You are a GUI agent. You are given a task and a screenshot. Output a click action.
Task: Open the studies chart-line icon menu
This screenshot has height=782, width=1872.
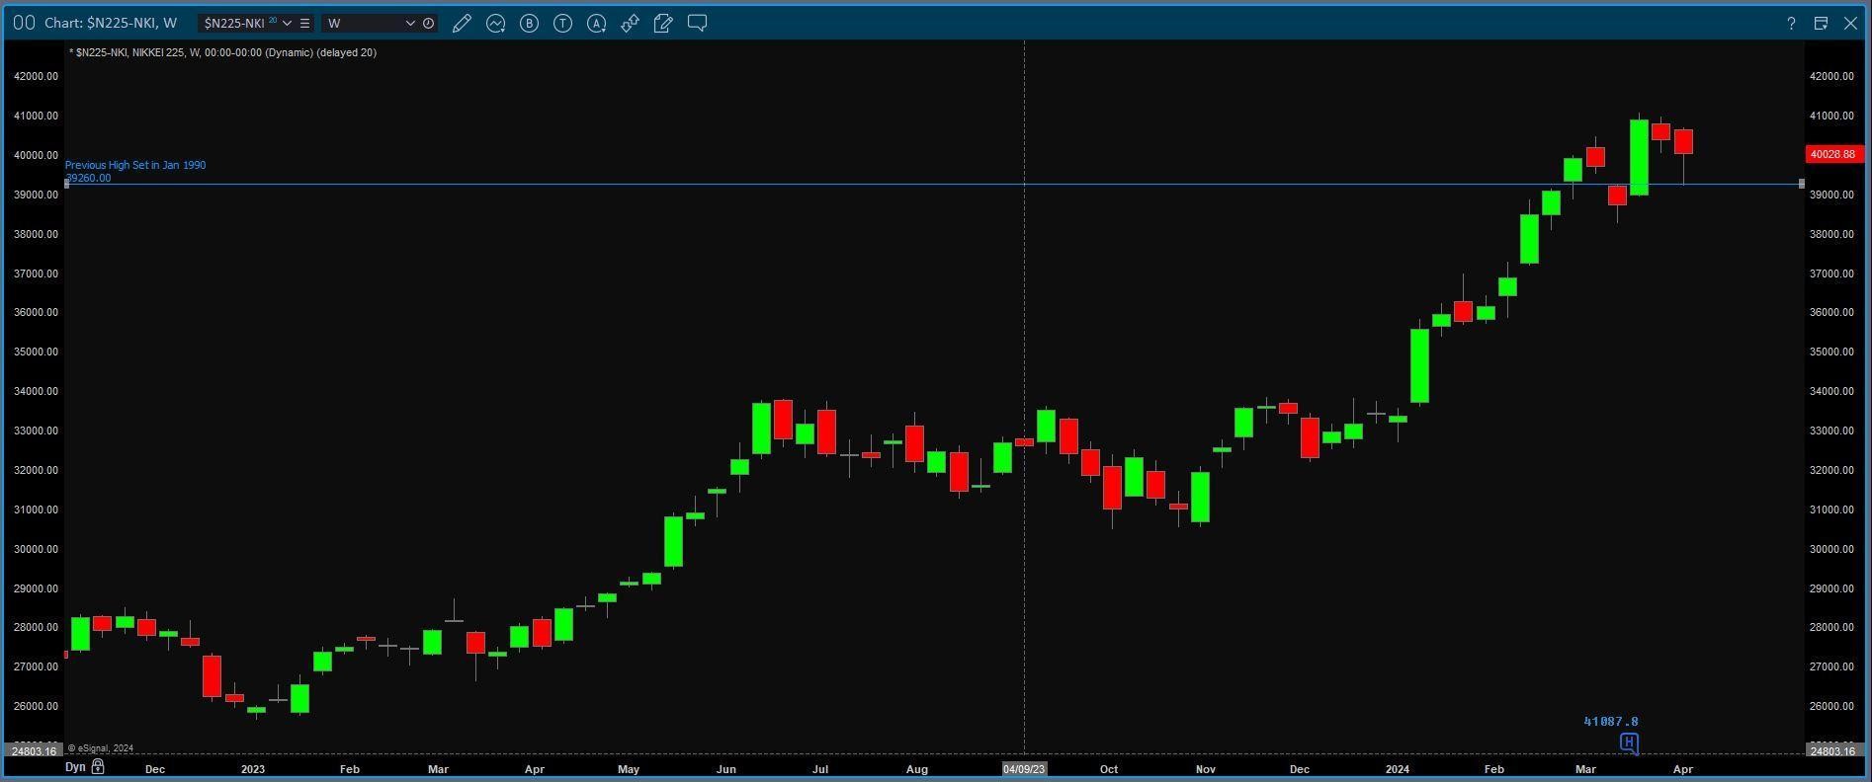496,24
